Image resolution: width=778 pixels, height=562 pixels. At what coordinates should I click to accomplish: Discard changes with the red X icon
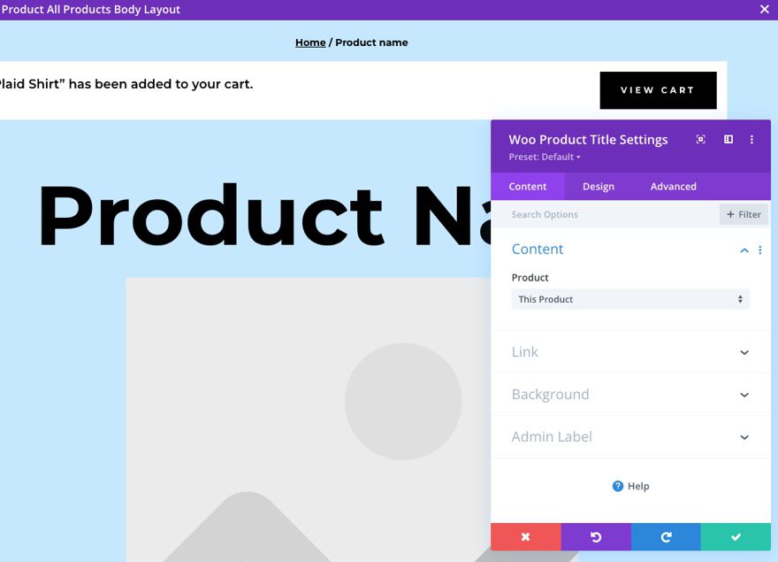coord(525,537)
